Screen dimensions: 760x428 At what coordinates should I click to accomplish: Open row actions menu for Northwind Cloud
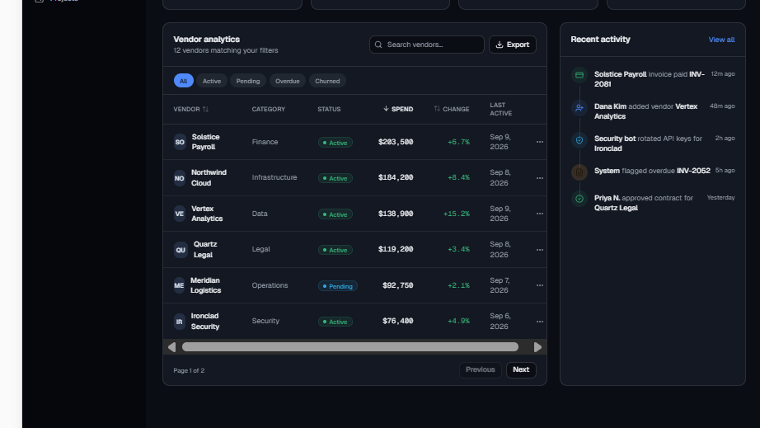pos(539,178)
